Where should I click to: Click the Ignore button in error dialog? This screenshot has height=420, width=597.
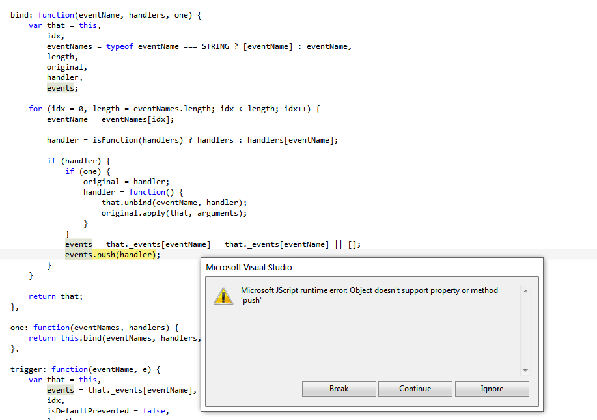click(492, 389)
